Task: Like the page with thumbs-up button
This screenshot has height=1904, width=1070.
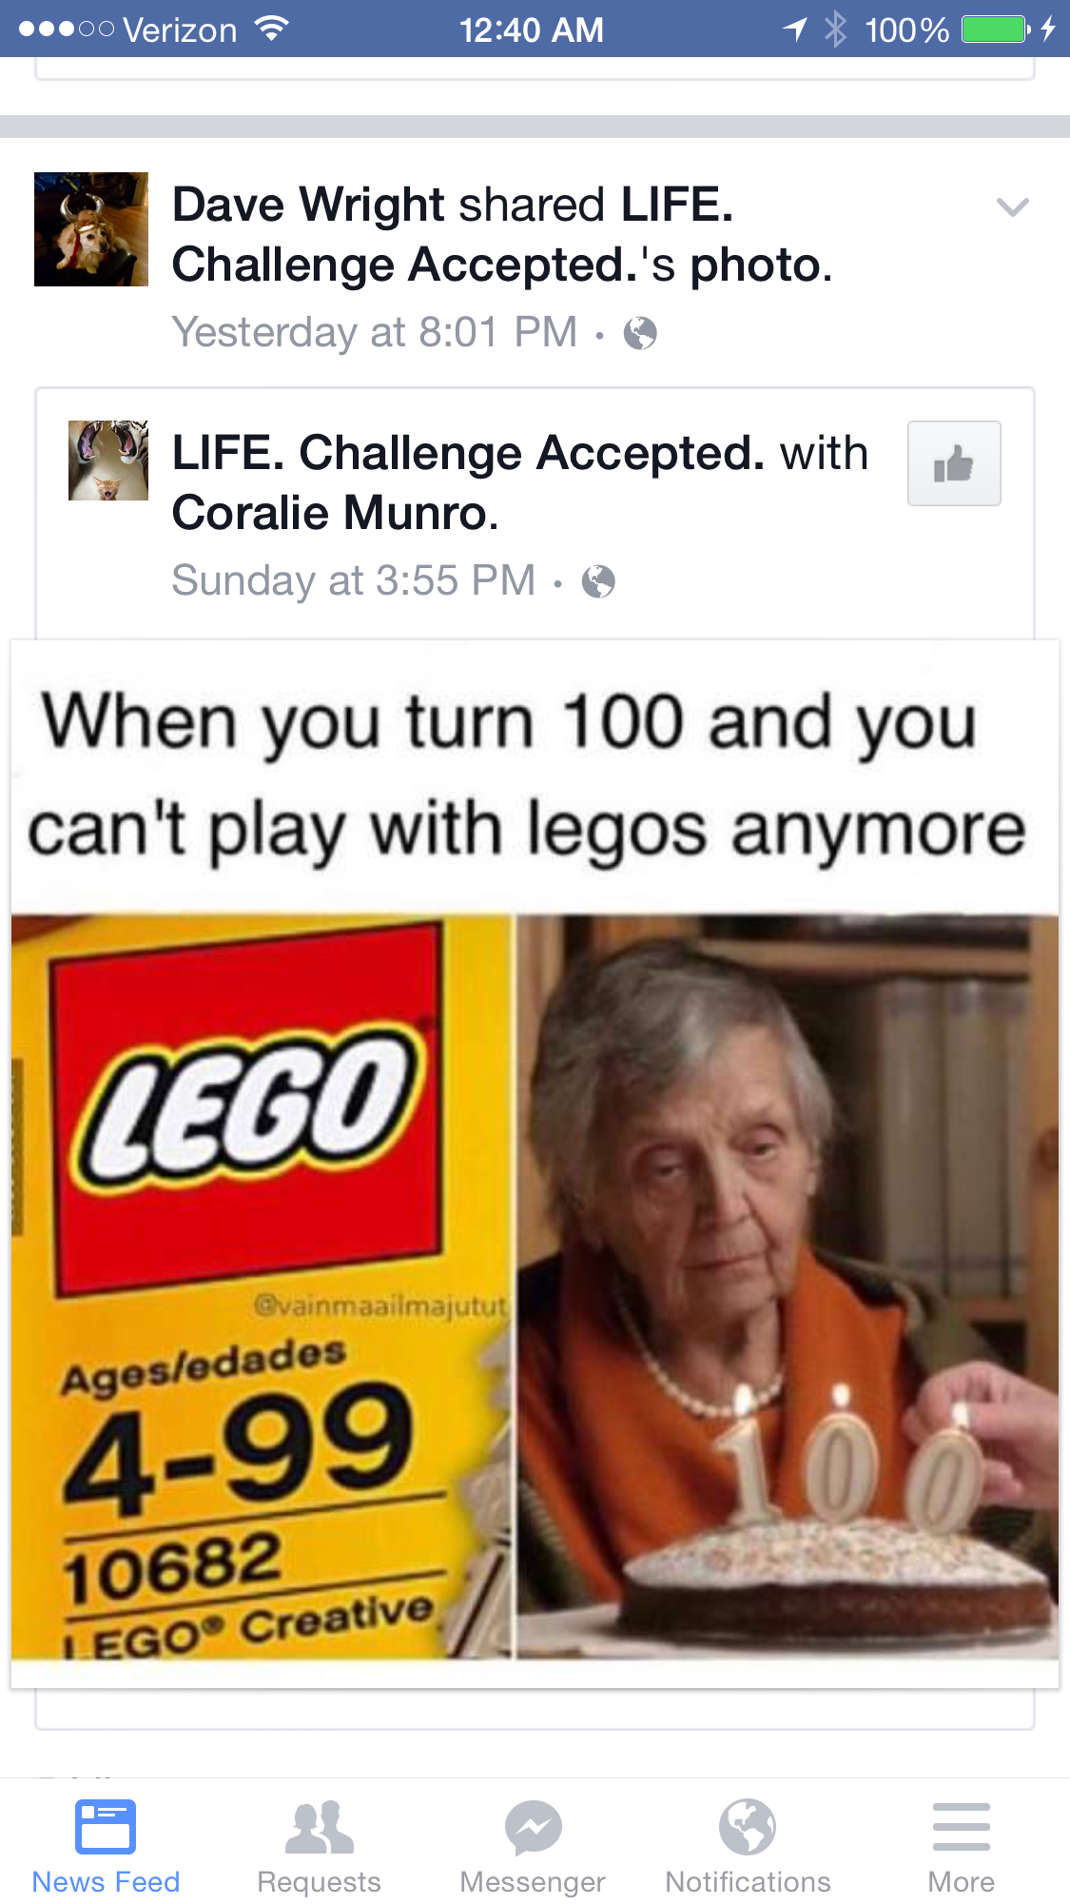Action: pyautogui.click(x=954, y=463)
